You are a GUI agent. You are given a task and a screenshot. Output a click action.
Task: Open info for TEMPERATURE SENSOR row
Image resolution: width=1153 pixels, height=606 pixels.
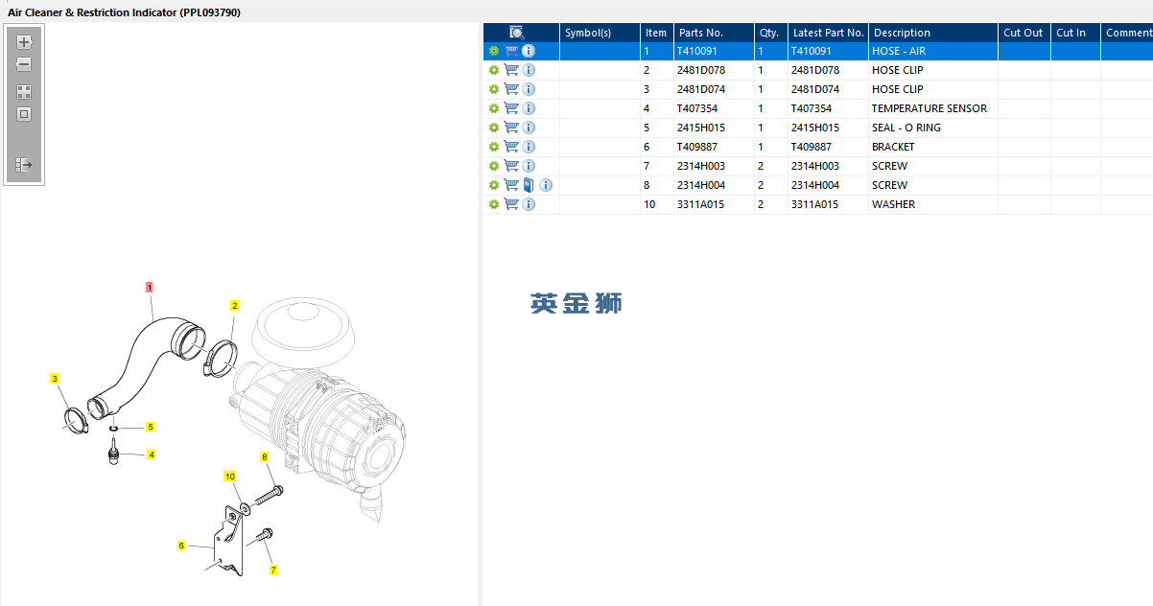pos(529,108)
